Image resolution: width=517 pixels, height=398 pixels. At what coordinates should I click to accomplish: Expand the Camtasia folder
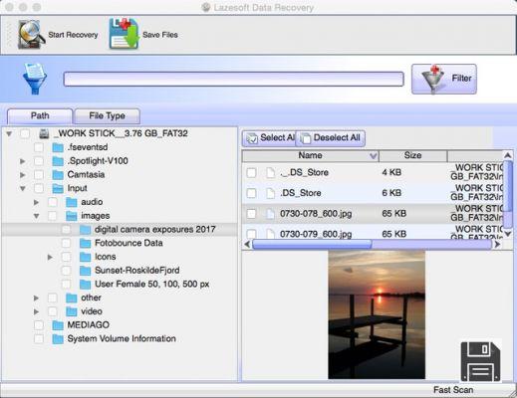22,175
